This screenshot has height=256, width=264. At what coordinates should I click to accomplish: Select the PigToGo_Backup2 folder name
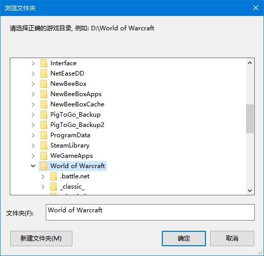click(77, 125)
